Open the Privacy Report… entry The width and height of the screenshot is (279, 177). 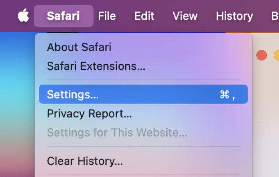pyautogui.click(x=90, y=114)
